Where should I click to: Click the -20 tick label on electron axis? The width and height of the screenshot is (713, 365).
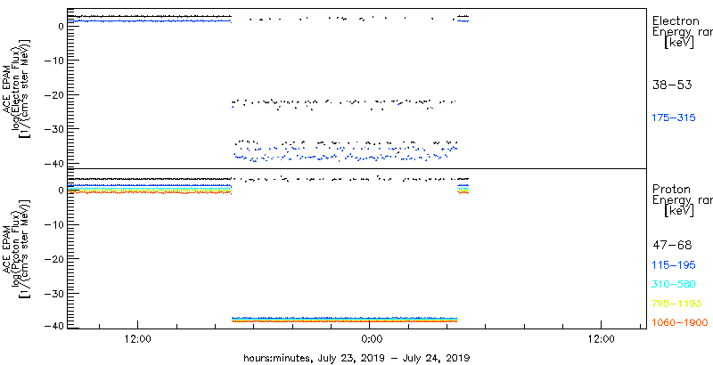pos(53,95)
